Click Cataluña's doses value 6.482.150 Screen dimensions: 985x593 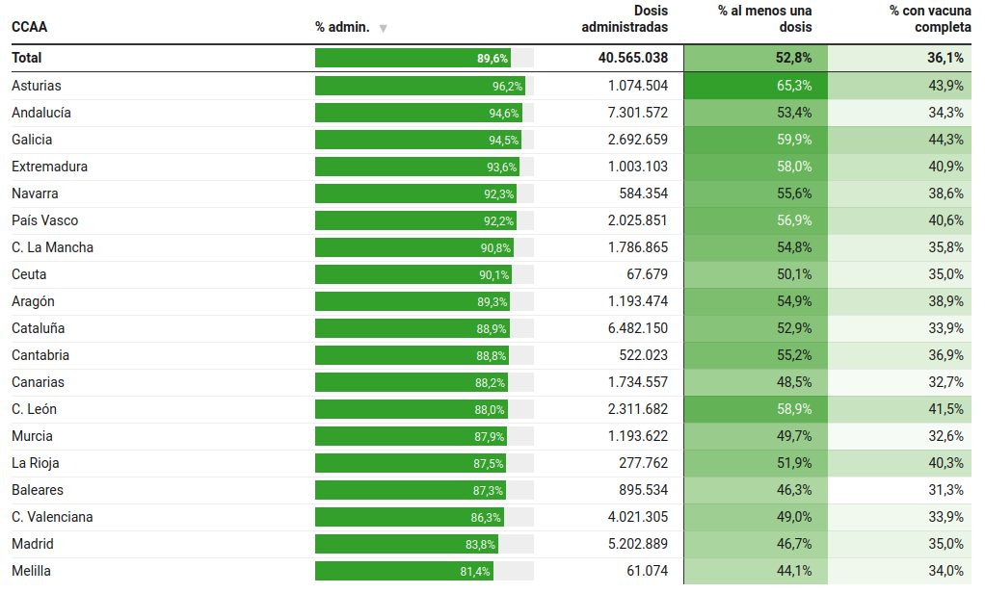(637, 328)
